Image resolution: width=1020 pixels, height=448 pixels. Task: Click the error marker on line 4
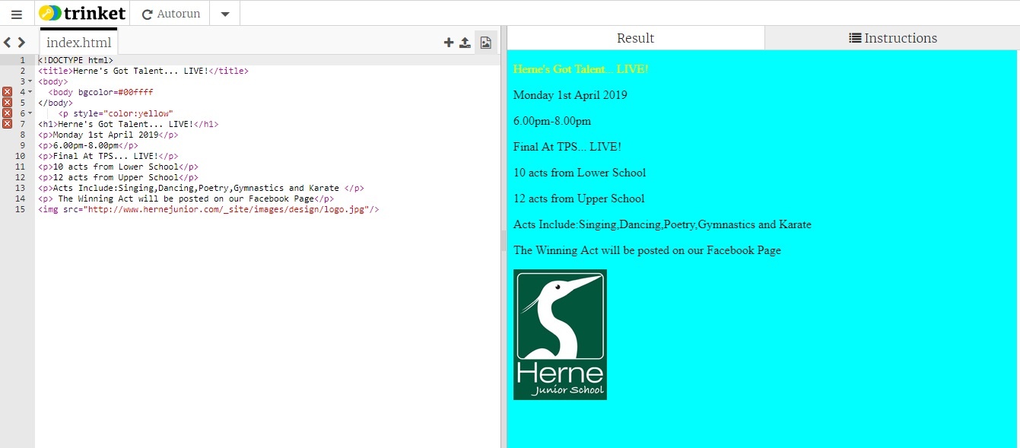click(8, 91)
